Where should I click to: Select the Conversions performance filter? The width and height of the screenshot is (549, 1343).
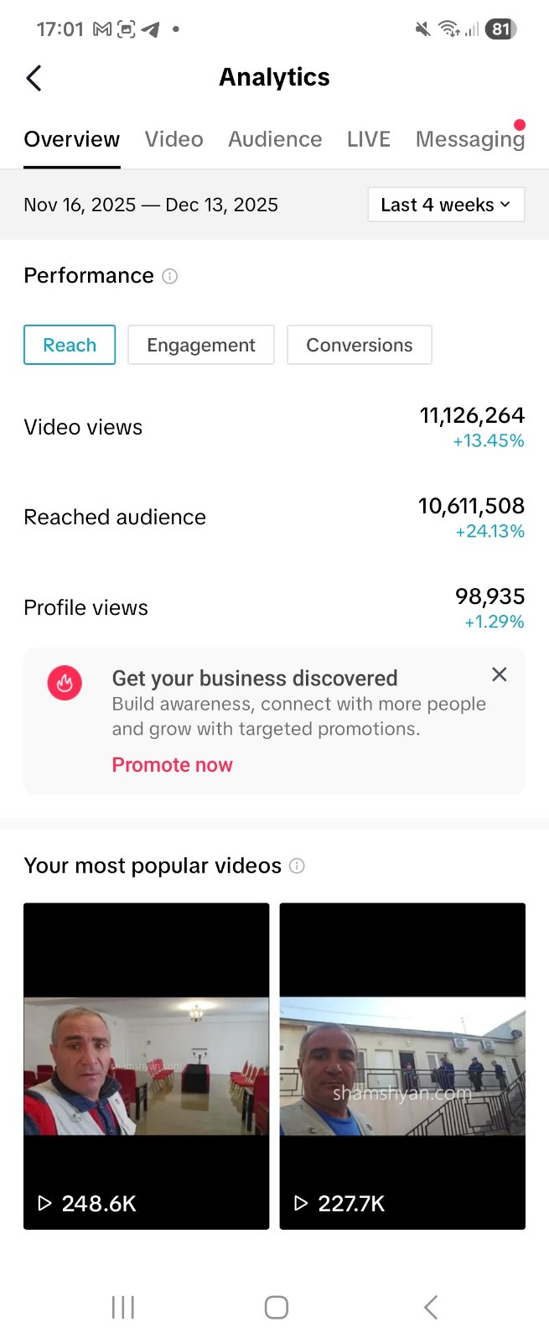point(360,345)
